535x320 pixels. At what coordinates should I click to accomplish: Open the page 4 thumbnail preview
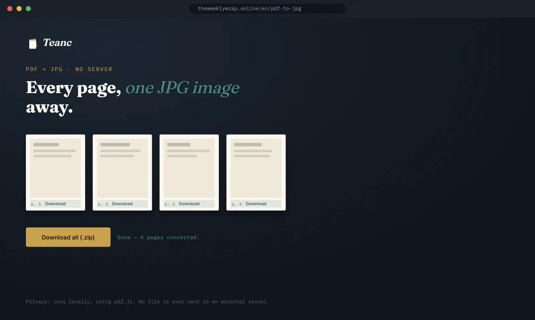256,168
